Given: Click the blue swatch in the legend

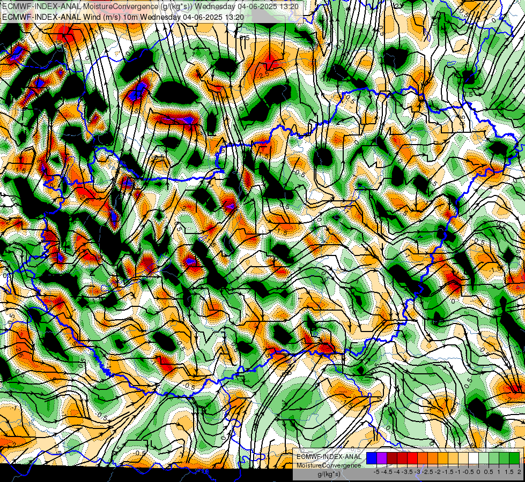Looking at the screenshot, I should (372, 458).
